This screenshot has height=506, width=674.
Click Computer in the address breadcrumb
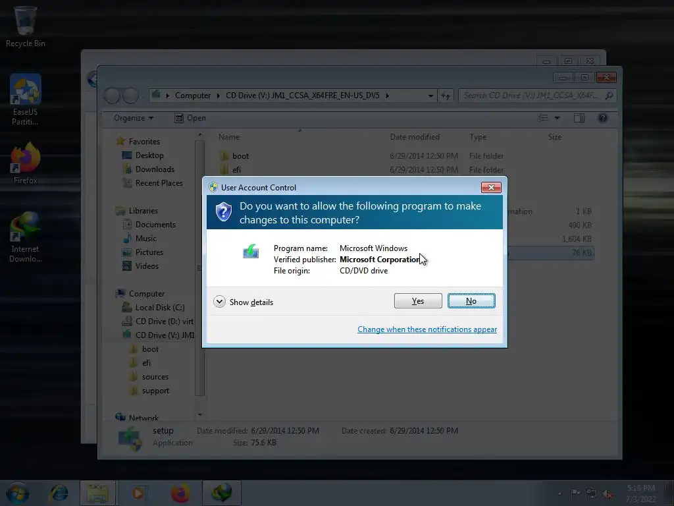coord(193,96)
